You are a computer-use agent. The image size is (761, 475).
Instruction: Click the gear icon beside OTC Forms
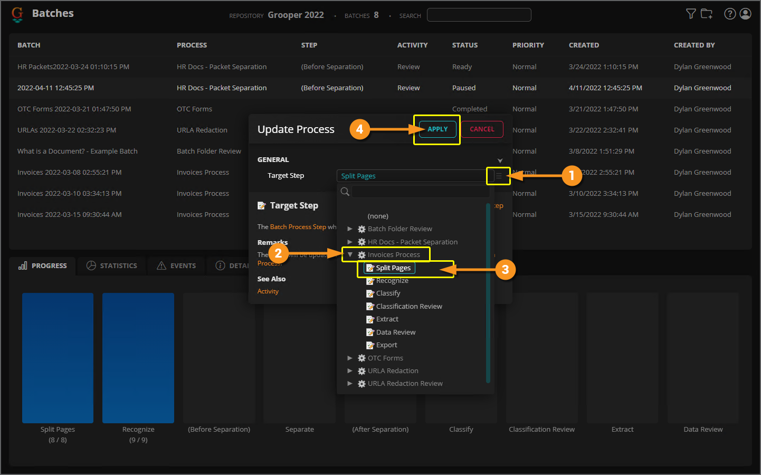[362, 358]
